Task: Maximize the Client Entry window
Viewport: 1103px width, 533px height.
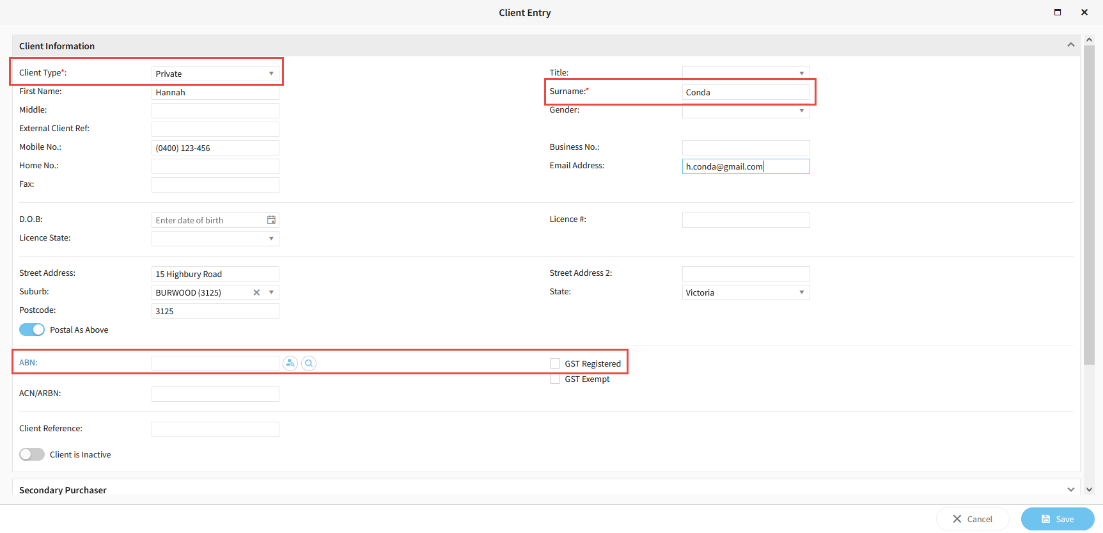Action: [1058, 12]
